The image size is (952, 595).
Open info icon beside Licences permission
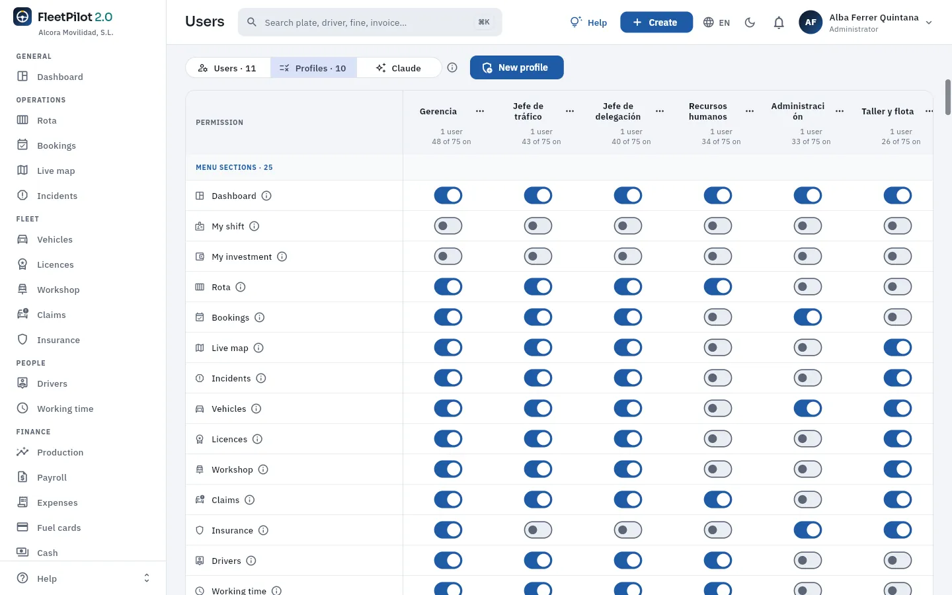click(258, 439)
